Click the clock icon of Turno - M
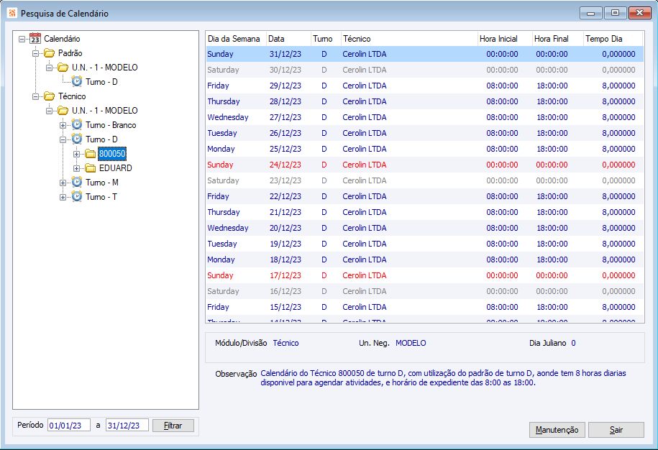658x450 pixels. 77,182
